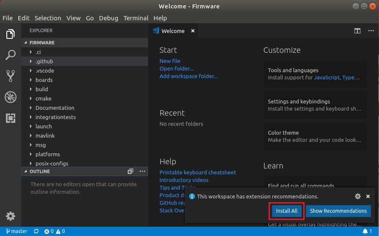Click the Manage gear icon in activity bar
The image size is (379, 236).
click(11, 216)
